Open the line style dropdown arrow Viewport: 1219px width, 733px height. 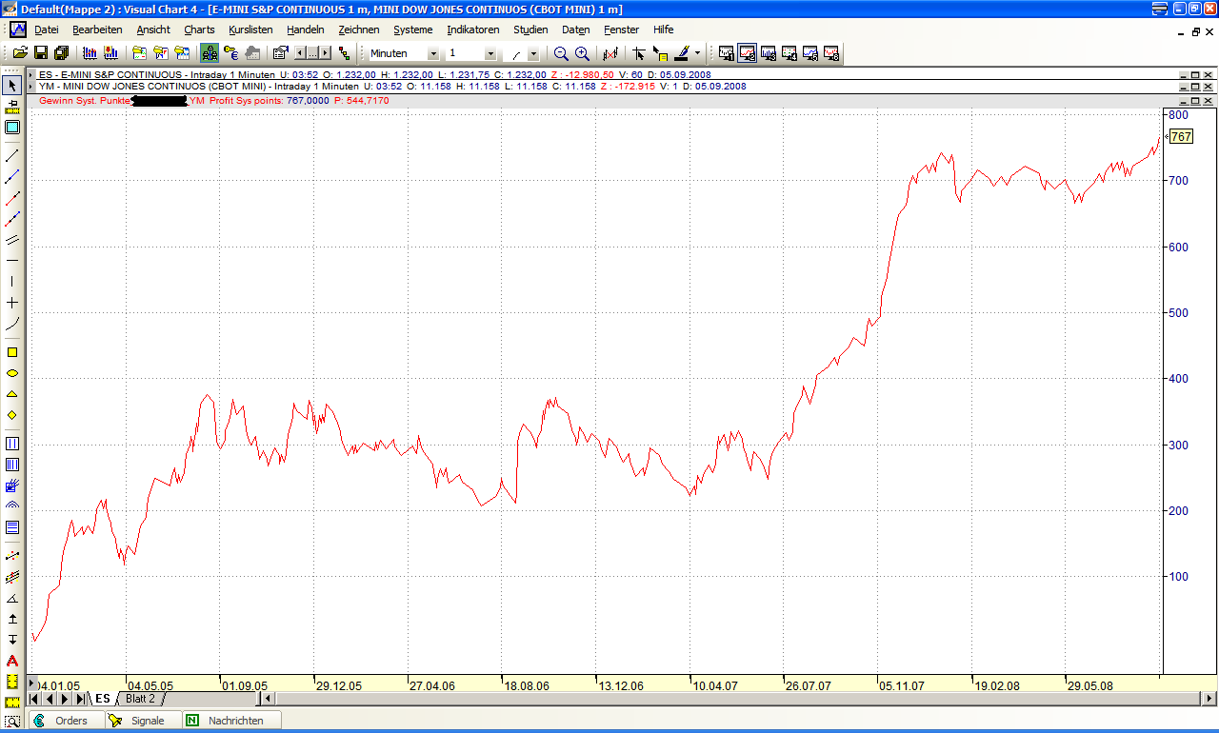coord(533,54)
